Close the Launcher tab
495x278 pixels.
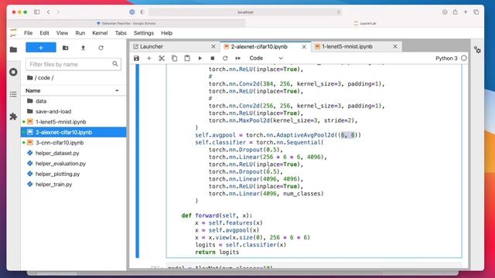(213, 46)
